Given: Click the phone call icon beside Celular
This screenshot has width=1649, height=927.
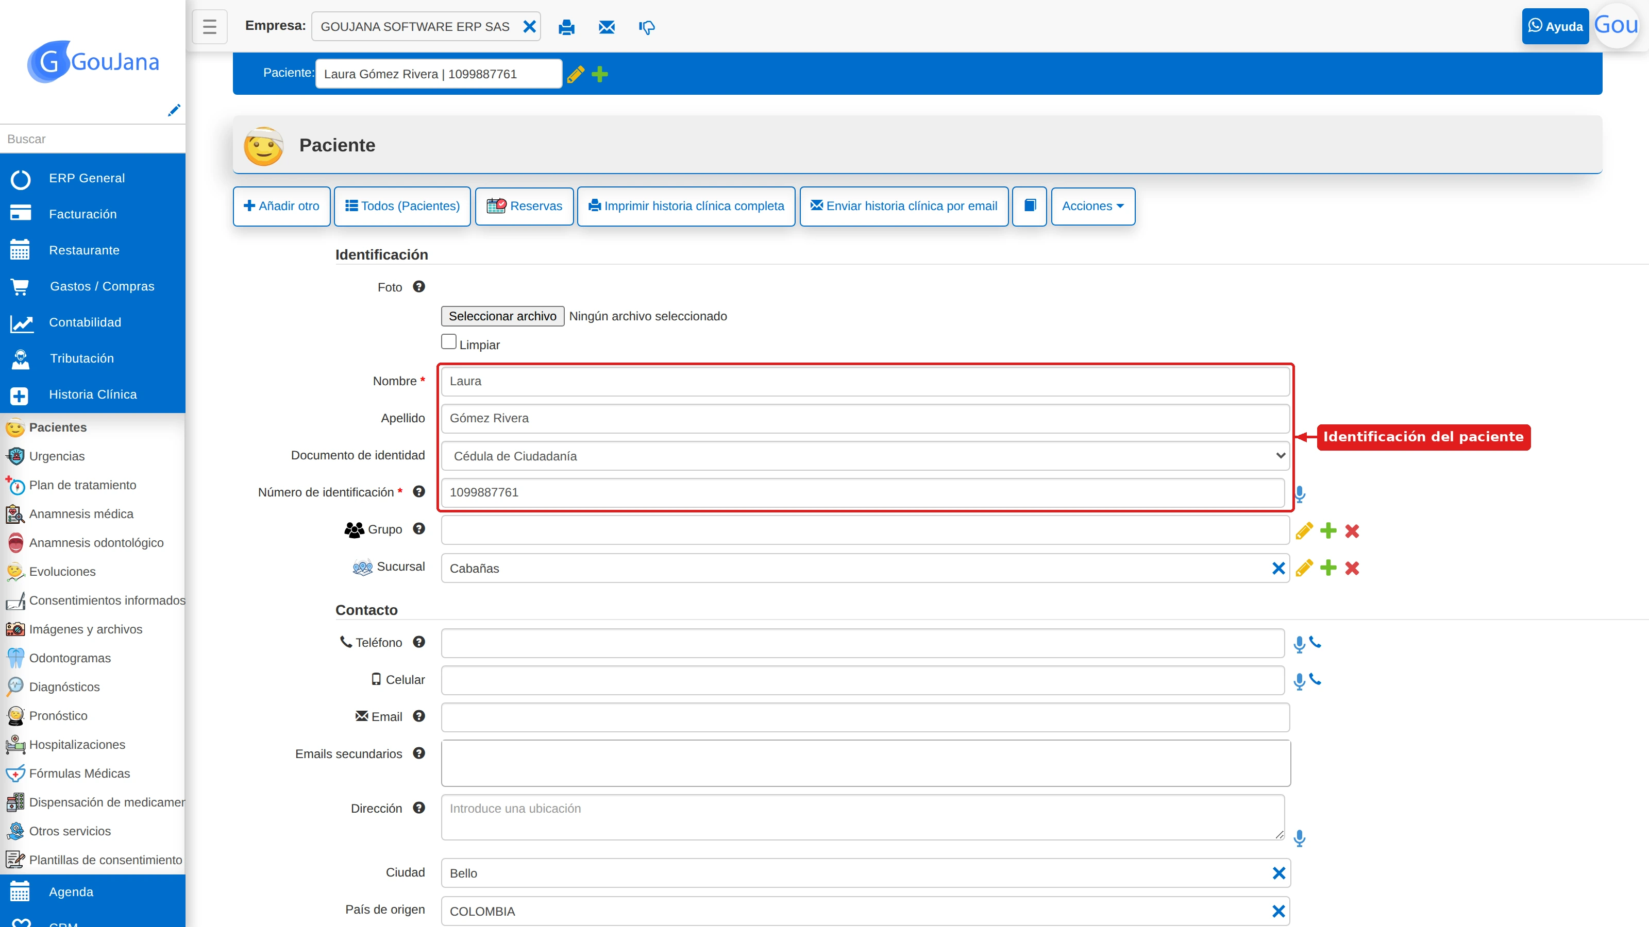Looking at the screenshot, I should tap(1315, 679).
